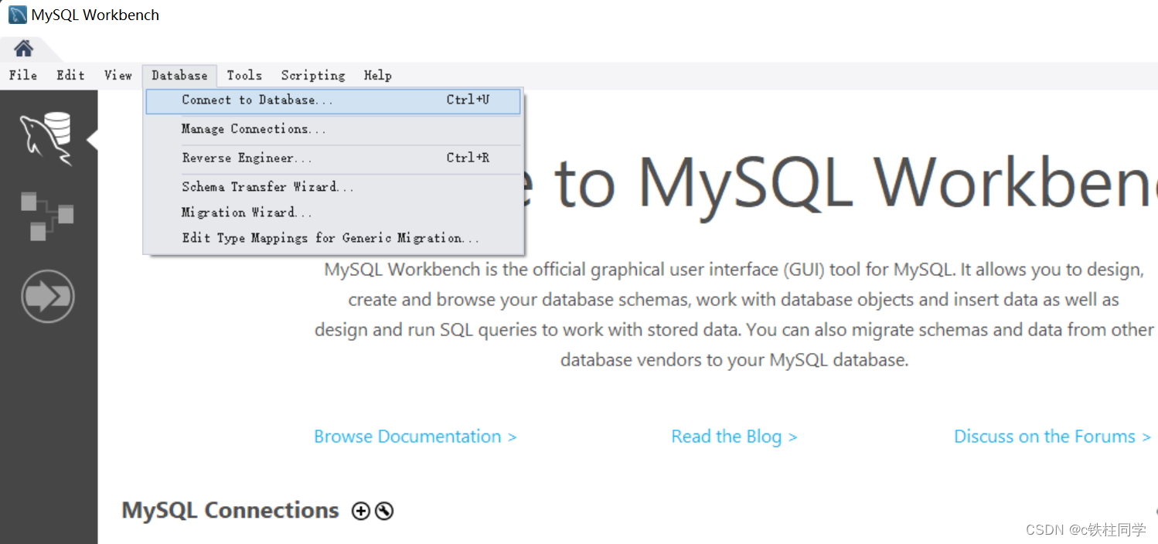Screen dimensions: 1158x544
Task: Open the View menu
Action: click(x=118, y=75)
